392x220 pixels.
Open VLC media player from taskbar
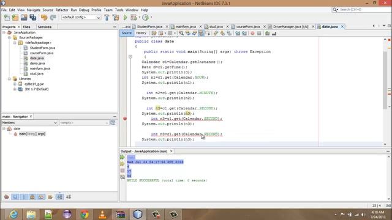(102, 215)
